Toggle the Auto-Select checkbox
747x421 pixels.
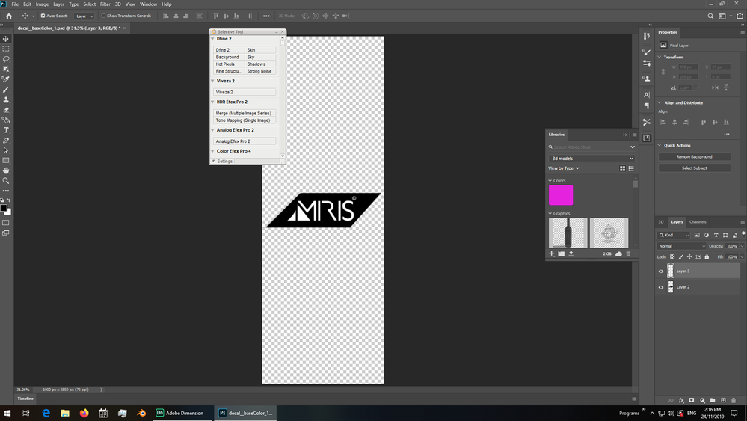tap(43, 16)
